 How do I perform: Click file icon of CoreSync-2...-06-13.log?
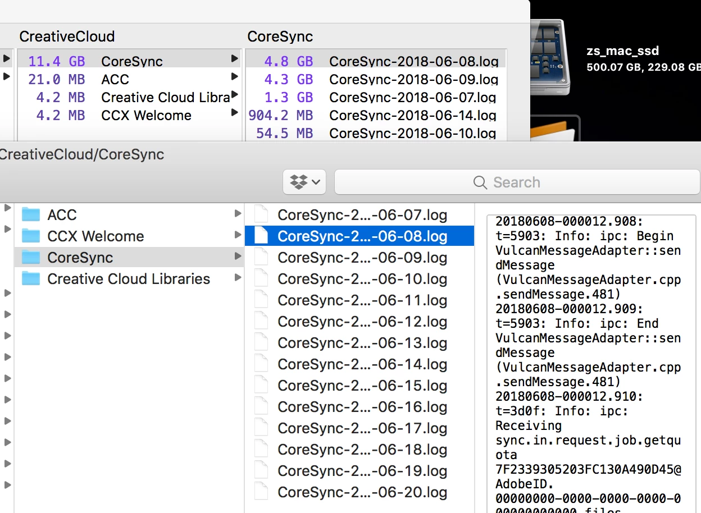pos(261,342)
